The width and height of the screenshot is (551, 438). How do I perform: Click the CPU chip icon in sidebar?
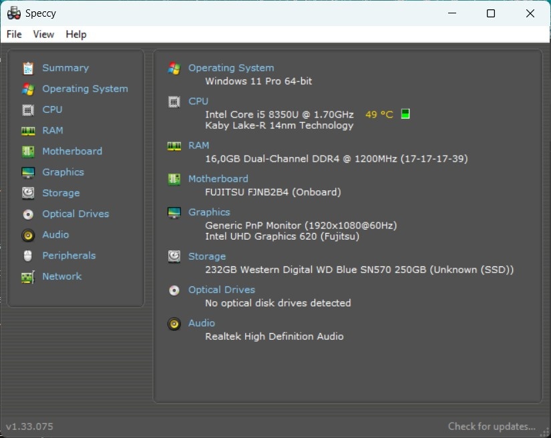click(27, 109)
